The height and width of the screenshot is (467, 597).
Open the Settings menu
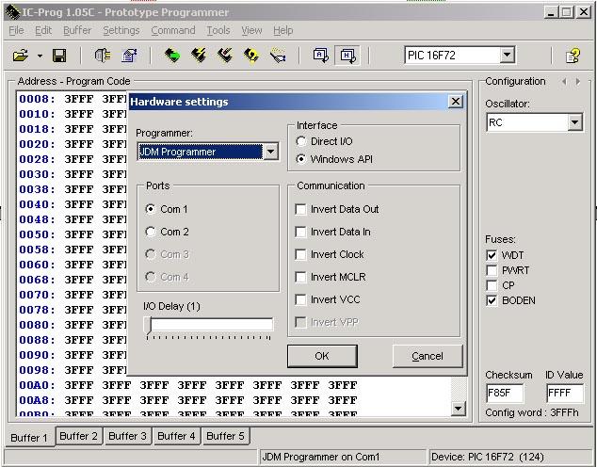(x=121, y=30)
